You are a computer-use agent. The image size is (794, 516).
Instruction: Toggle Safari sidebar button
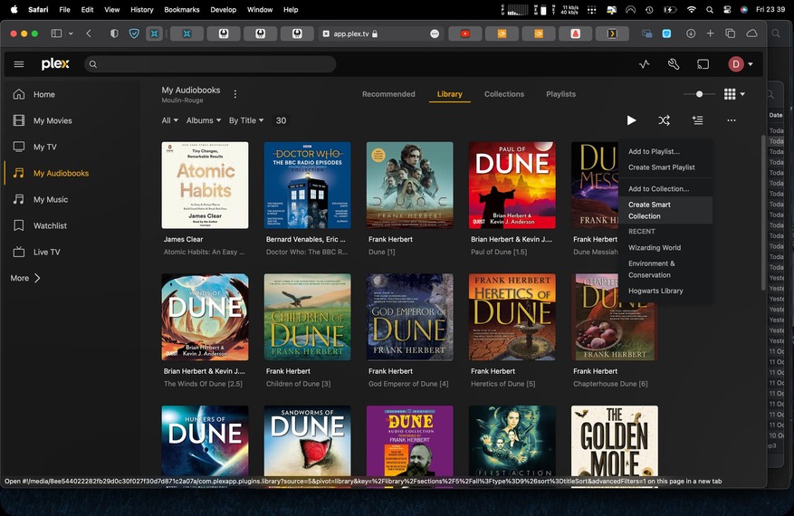pyautogui.click(x=56, y=33)
